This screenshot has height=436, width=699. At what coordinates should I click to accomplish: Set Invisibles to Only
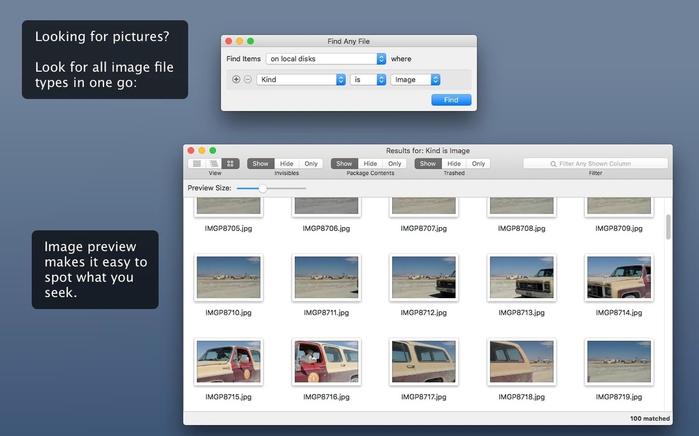pyautogui.click(x=311, y=164)
